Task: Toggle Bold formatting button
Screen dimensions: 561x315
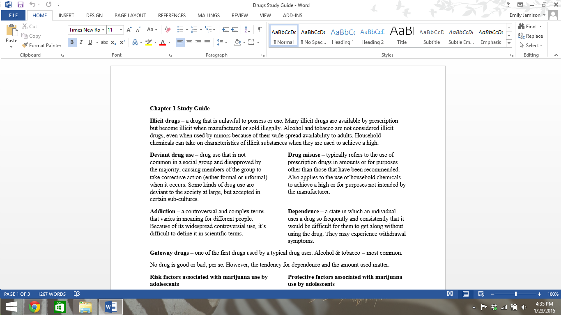Action: pos(72,42)
